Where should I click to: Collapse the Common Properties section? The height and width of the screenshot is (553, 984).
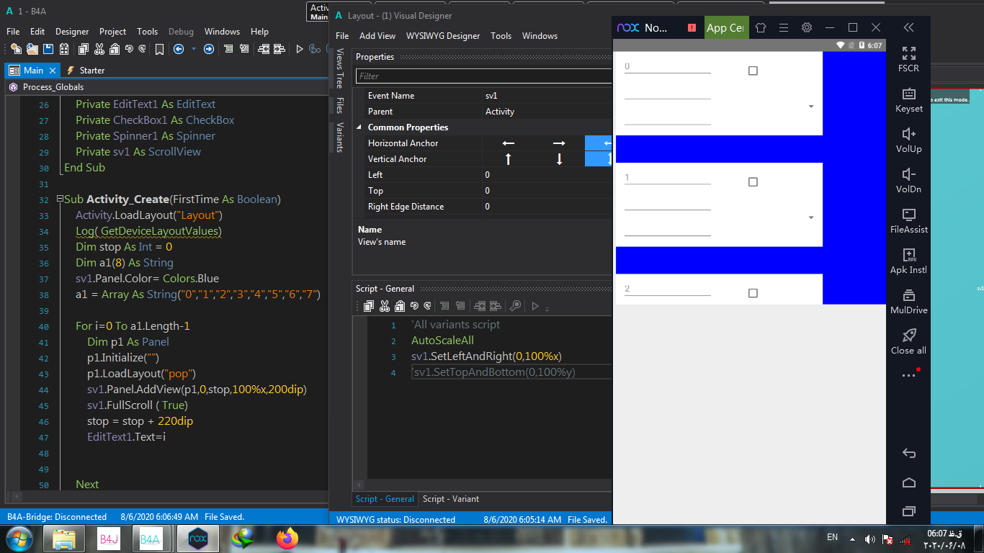[x=360, y=127]
